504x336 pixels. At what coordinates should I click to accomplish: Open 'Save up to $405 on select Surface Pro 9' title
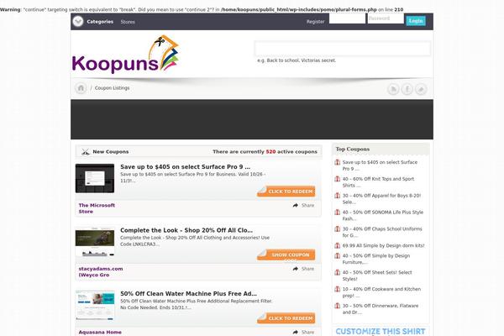185,166
